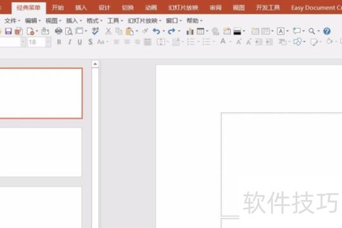Toggle text Shadow S button

click(x=91, y=42)
